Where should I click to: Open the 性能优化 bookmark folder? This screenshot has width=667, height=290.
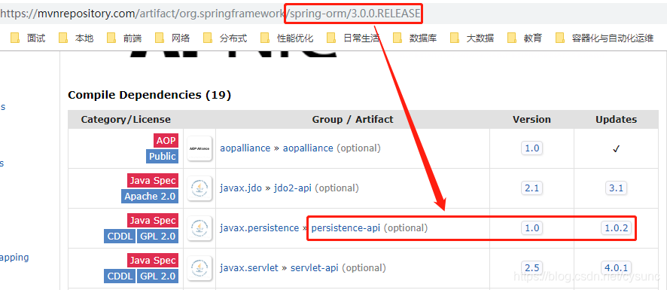point(287,38)
